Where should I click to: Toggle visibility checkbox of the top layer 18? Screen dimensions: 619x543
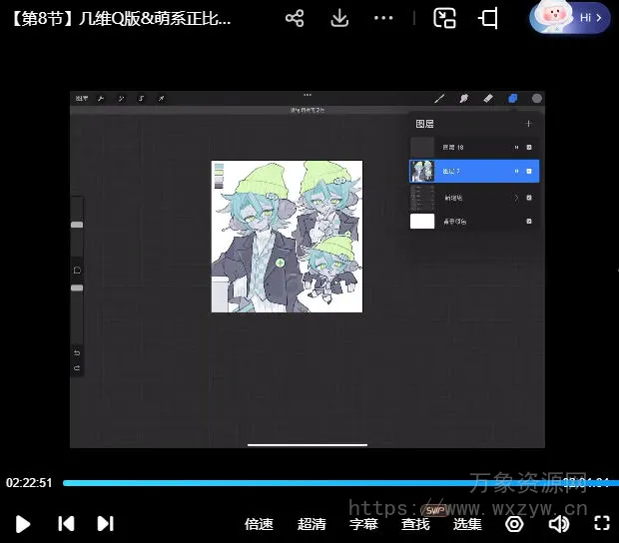click(x=529, y=148)
